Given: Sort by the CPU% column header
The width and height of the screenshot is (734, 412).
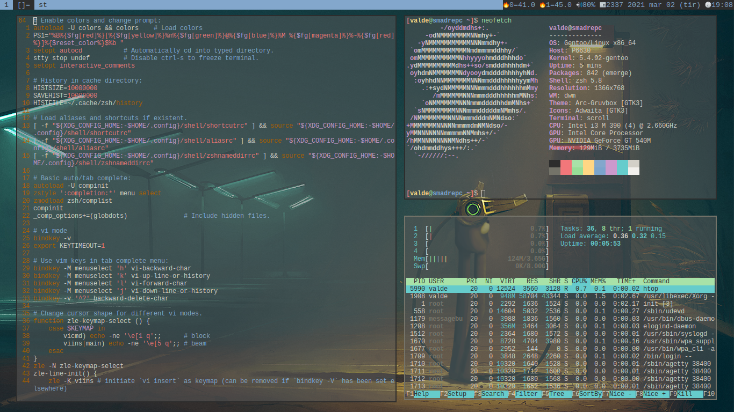Looking at the screenshot, I should tap(579, 281).
